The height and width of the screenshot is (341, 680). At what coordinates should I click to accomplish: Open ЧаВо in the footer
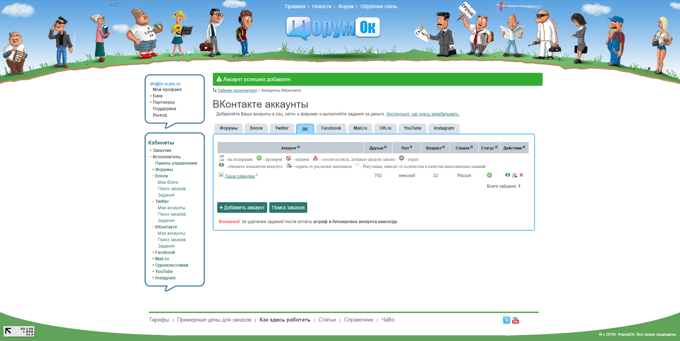click(388, 320)
